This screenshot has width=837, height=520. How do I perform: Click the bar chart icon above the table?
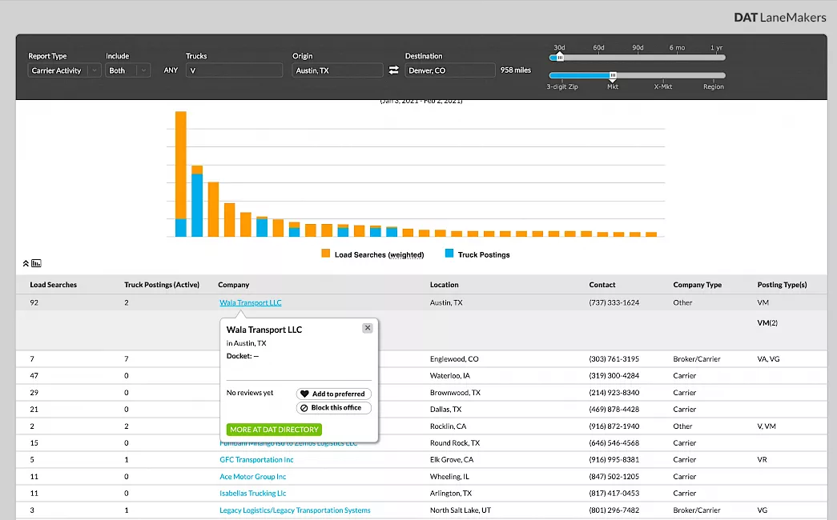click(x=36, y=263)
